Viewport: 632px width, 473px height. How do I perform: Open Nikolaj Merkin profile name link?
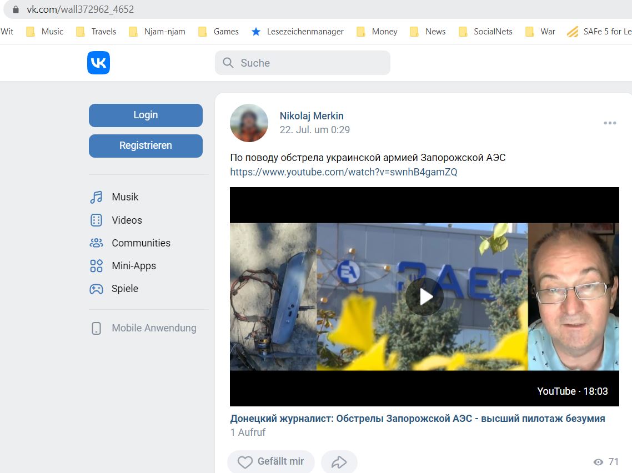(312, 116)
